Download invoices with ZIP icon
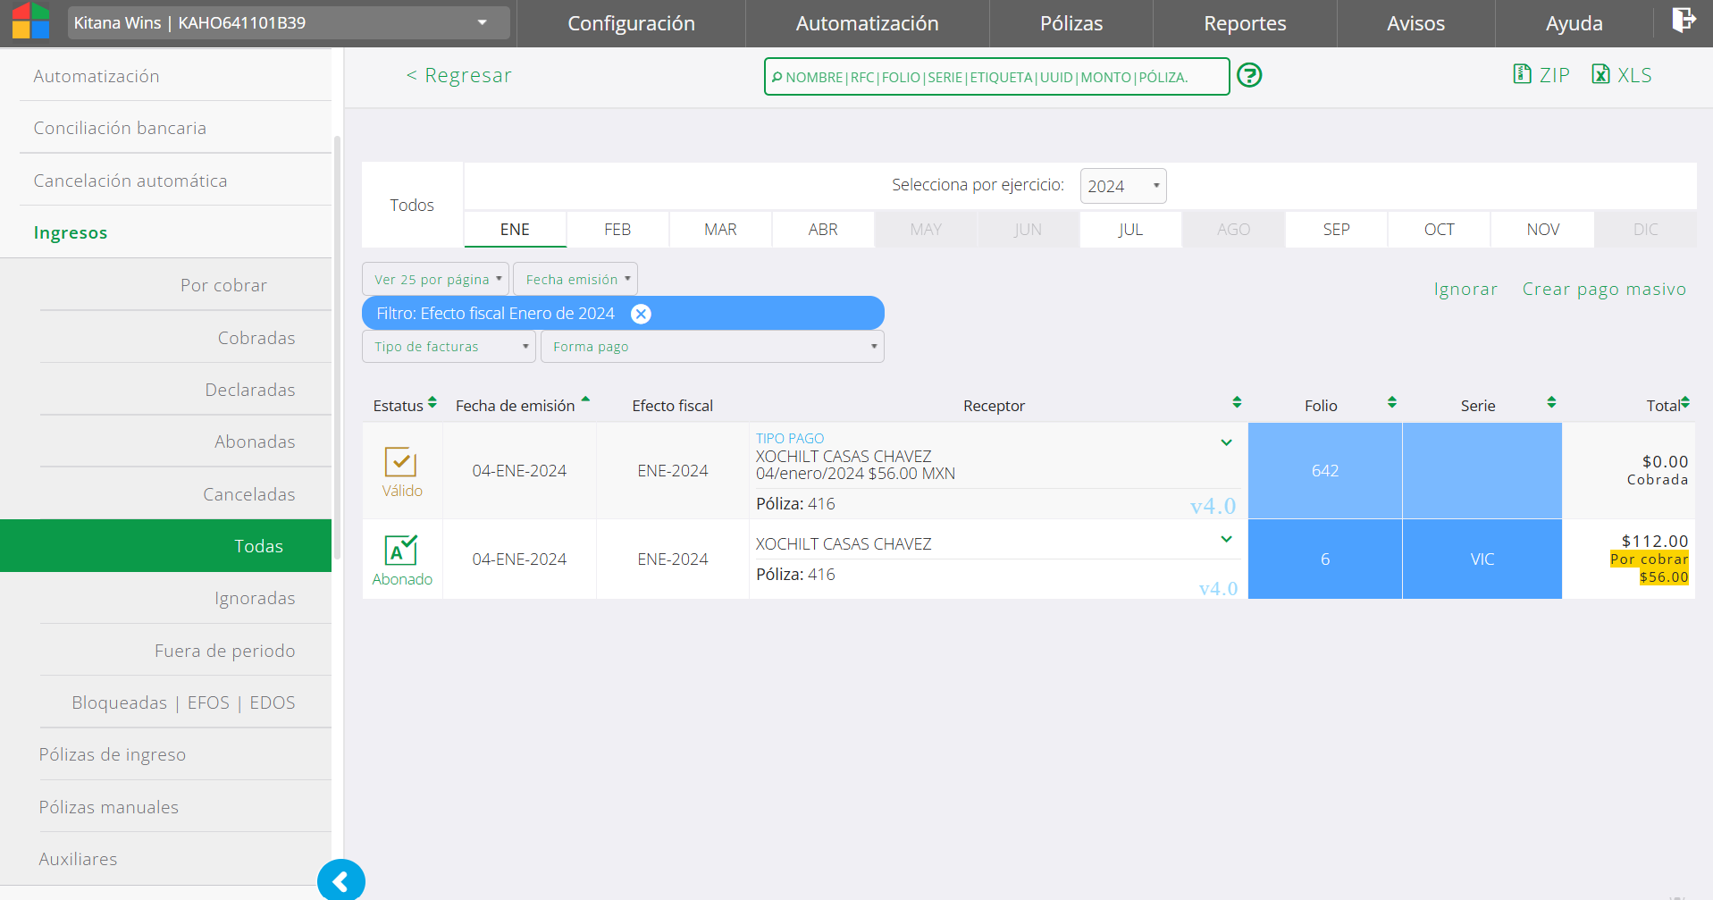This screenshot has width=1713, height=900. click(x=1541, y=75)
